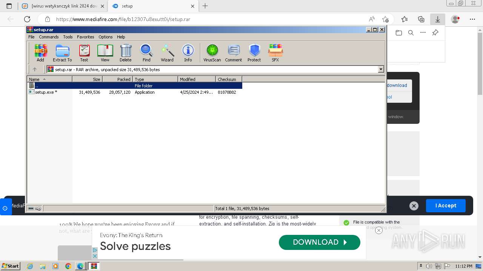Open the Favorites menu
The height and width of the screenshot is (271, 483).
(86, 37)
